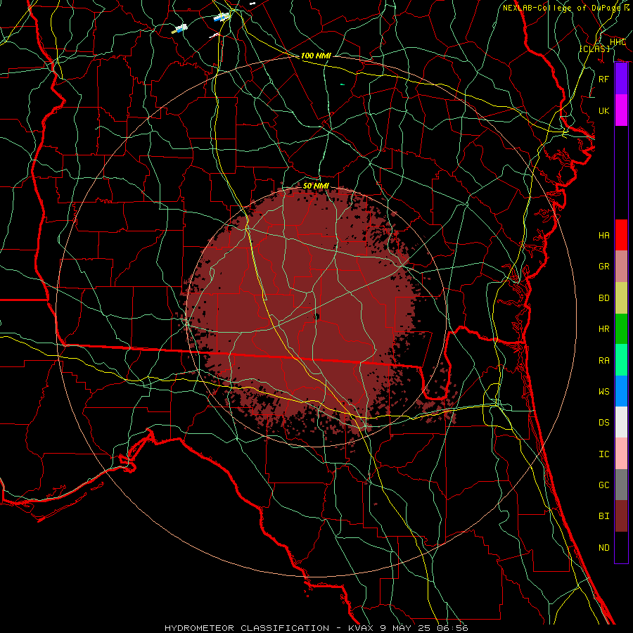Click the DS white legend swatch

(x=621, y=422)
